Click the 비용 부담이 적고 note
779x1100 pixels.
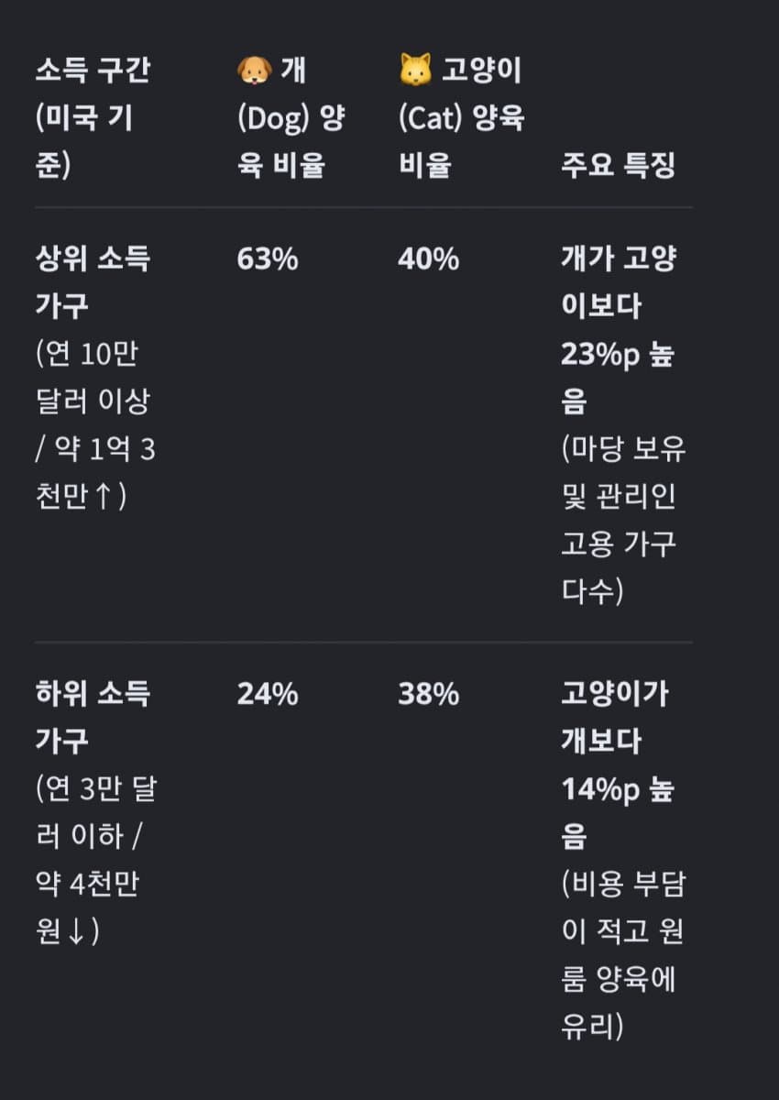pos(623,907)
